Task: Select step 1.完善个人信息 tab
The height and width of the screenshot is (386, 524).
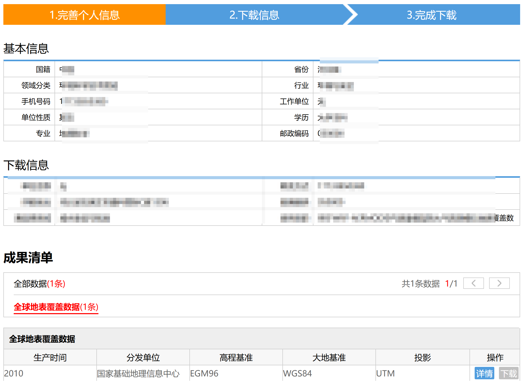Action: point(84,15)
